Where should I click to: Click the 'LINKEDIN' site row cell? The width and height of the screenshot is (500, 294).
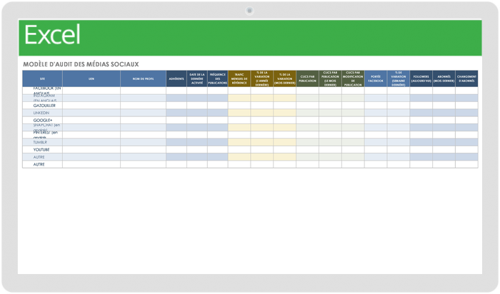point(42,113)
